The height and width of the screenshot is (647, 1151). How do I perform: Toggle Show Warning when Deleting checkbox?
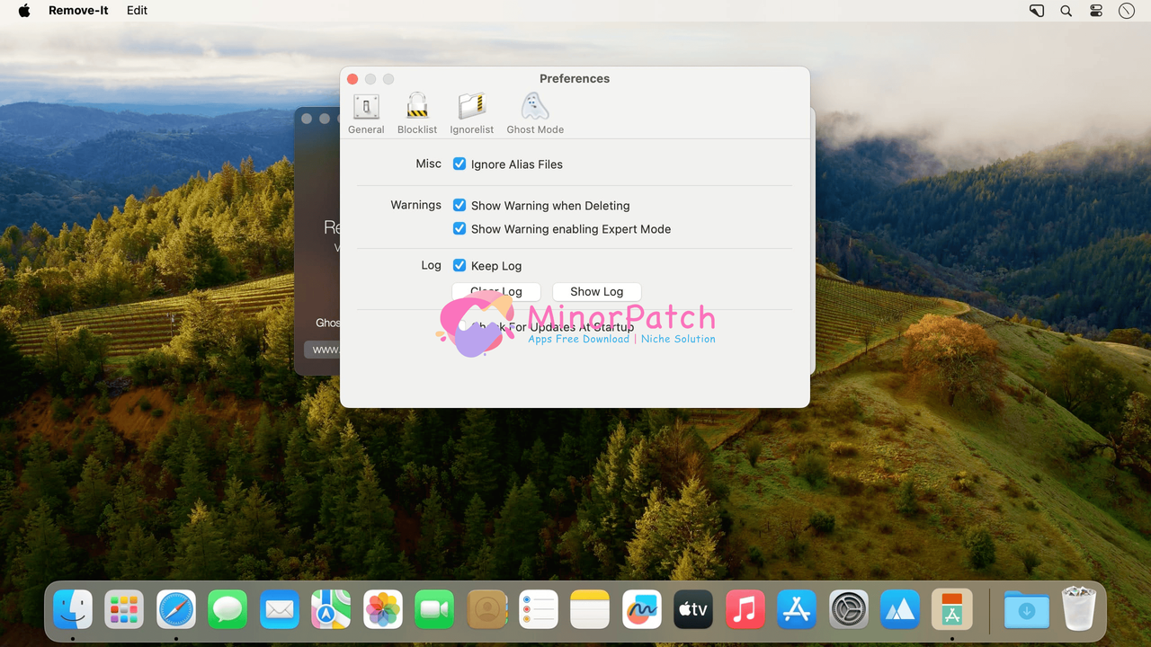tap(460, 205)
